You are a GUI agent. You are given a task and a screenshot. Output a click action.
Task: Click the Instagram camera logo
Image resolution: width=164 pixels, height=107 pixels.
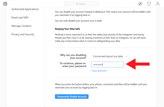[x=5, y=4]
